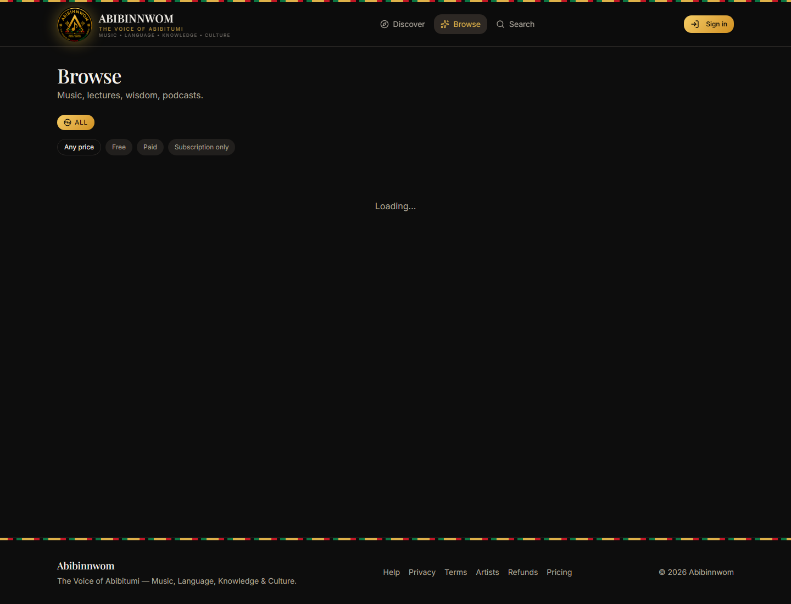791x604 pixels.
Task: Open the Pricing footer link
Action: click(x=559, y=572)
